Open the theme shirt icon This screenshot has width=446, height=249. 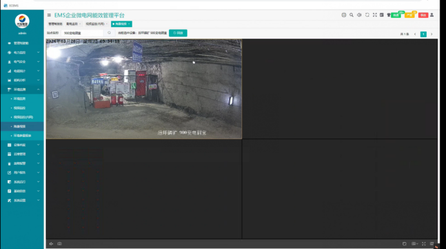pyautogui.click(x=389, y=15)
